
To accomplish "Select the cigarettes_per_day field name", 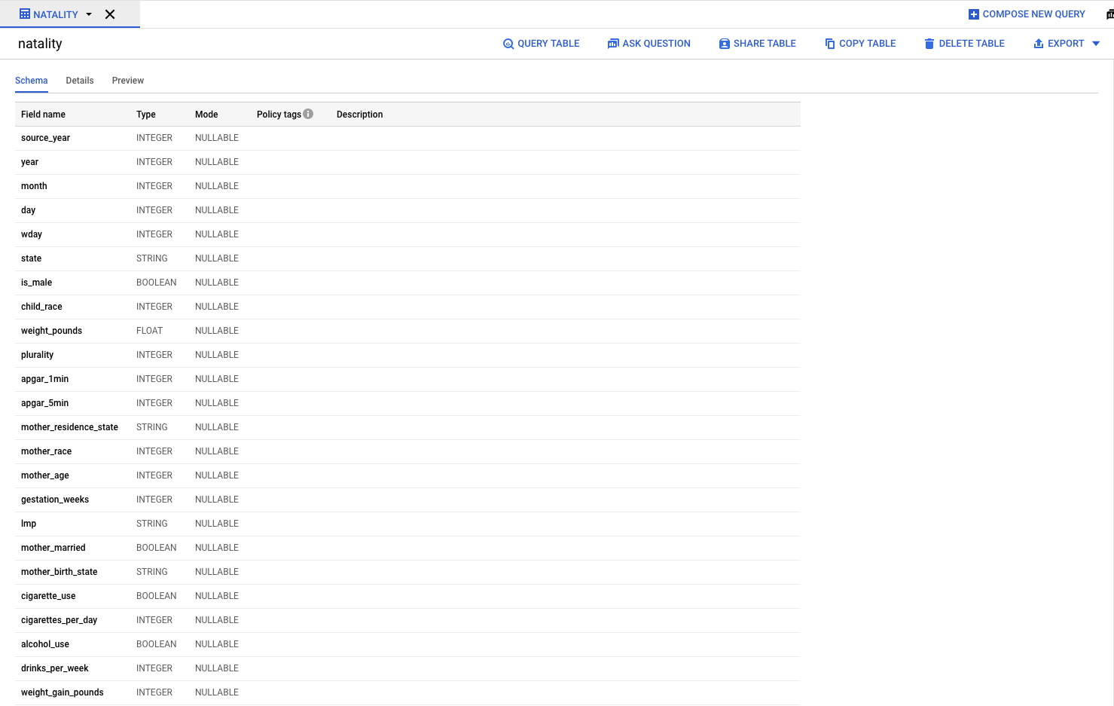I will [59, 620].
